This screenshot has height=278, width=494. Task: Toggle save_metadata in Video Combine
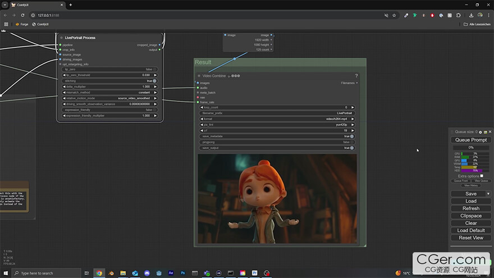(277, 136)
